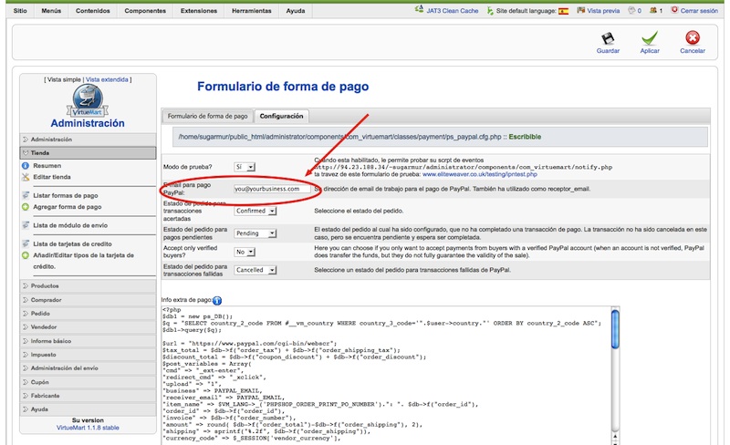Open the Ayuda top menu
730x445 pixels.
point(296,11)
